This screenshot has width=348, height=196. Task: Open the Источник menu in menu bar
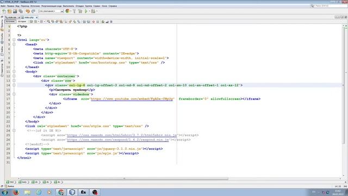35,6
